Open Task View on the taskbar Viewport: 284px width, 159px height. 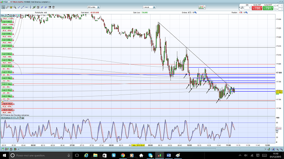click(77, 155)
